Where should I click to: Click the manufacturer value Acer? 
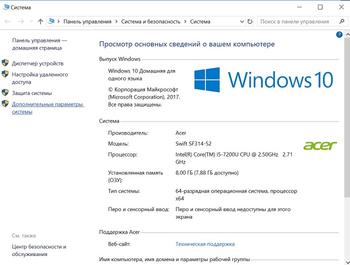point(181,133)
